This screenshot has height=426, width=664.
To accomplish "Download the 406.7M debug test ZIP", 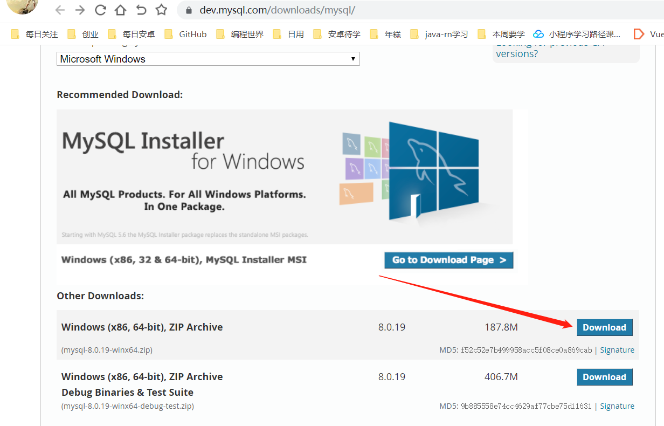I will (x=604, y=377).
